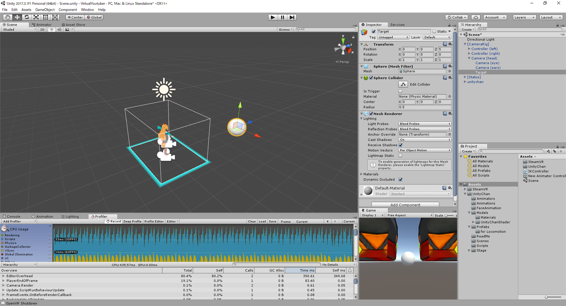
Task: Open scene effects image icon
Action: (x=67, y=30)
